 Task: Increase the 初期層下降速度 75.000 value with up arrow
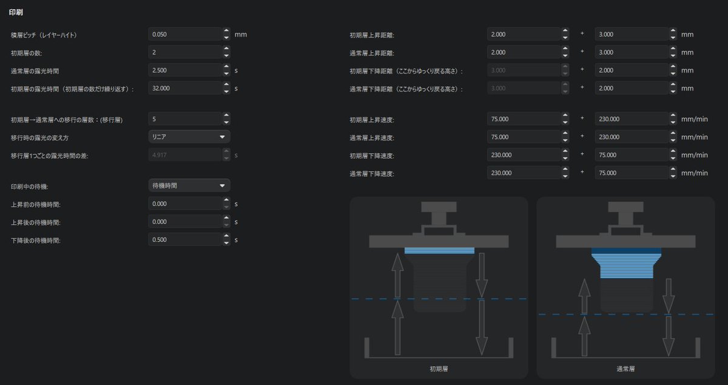(673, 152)
